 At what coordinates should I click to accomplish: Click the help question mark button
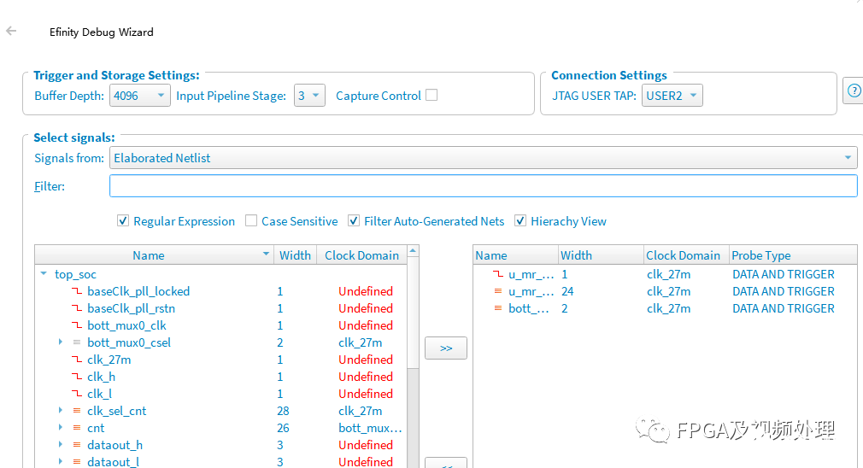click(853, 91)
